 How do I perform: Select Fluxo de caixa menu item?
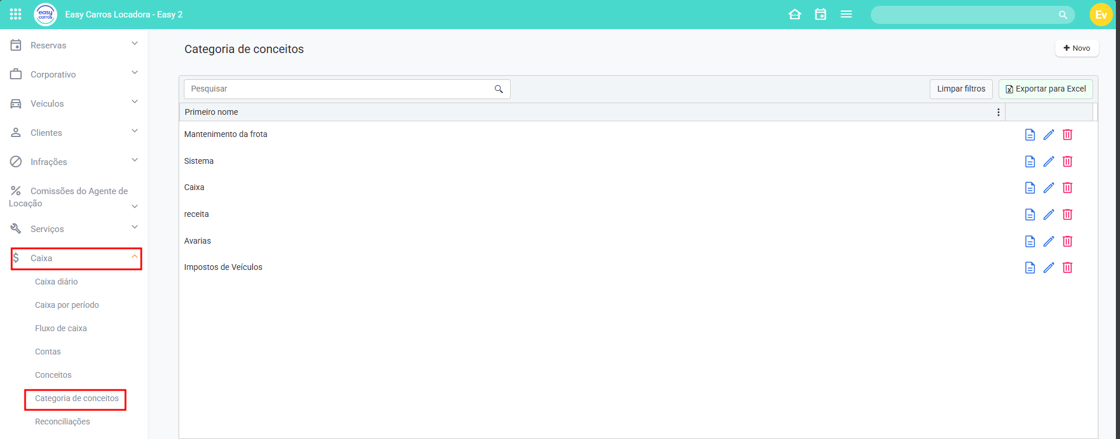(x=61, y=328)
